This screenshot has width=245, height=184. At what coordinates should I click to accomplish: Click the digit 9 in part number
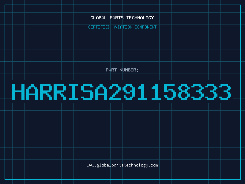tap(128, 92)
